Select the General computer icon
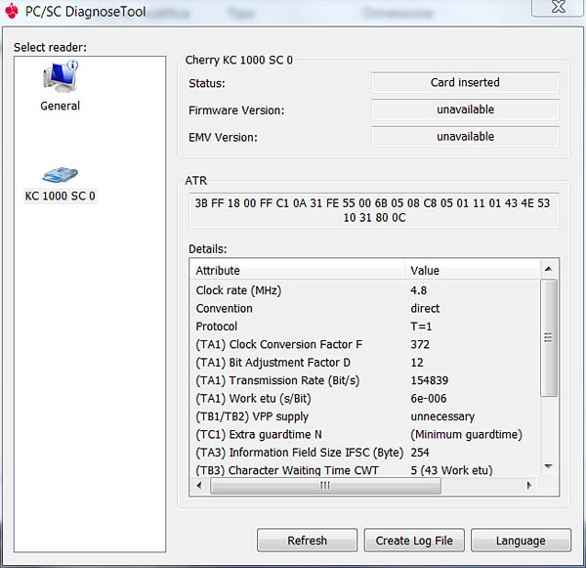 (x=60, y=78)
